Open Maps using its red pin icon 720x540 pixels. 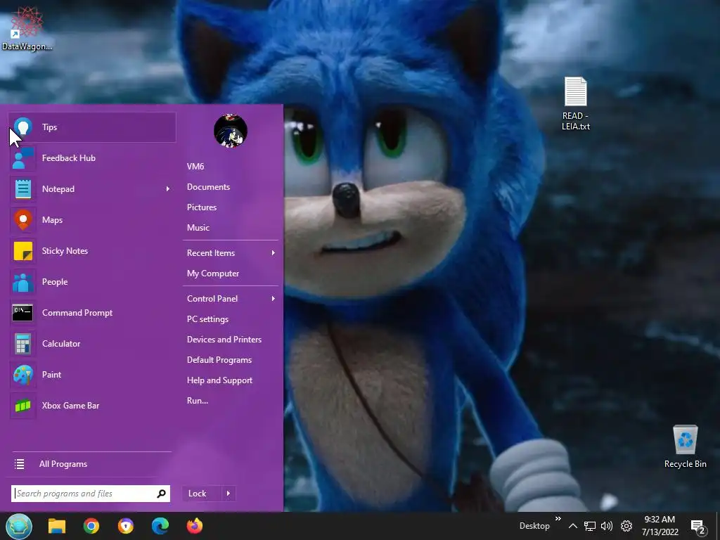23,220
